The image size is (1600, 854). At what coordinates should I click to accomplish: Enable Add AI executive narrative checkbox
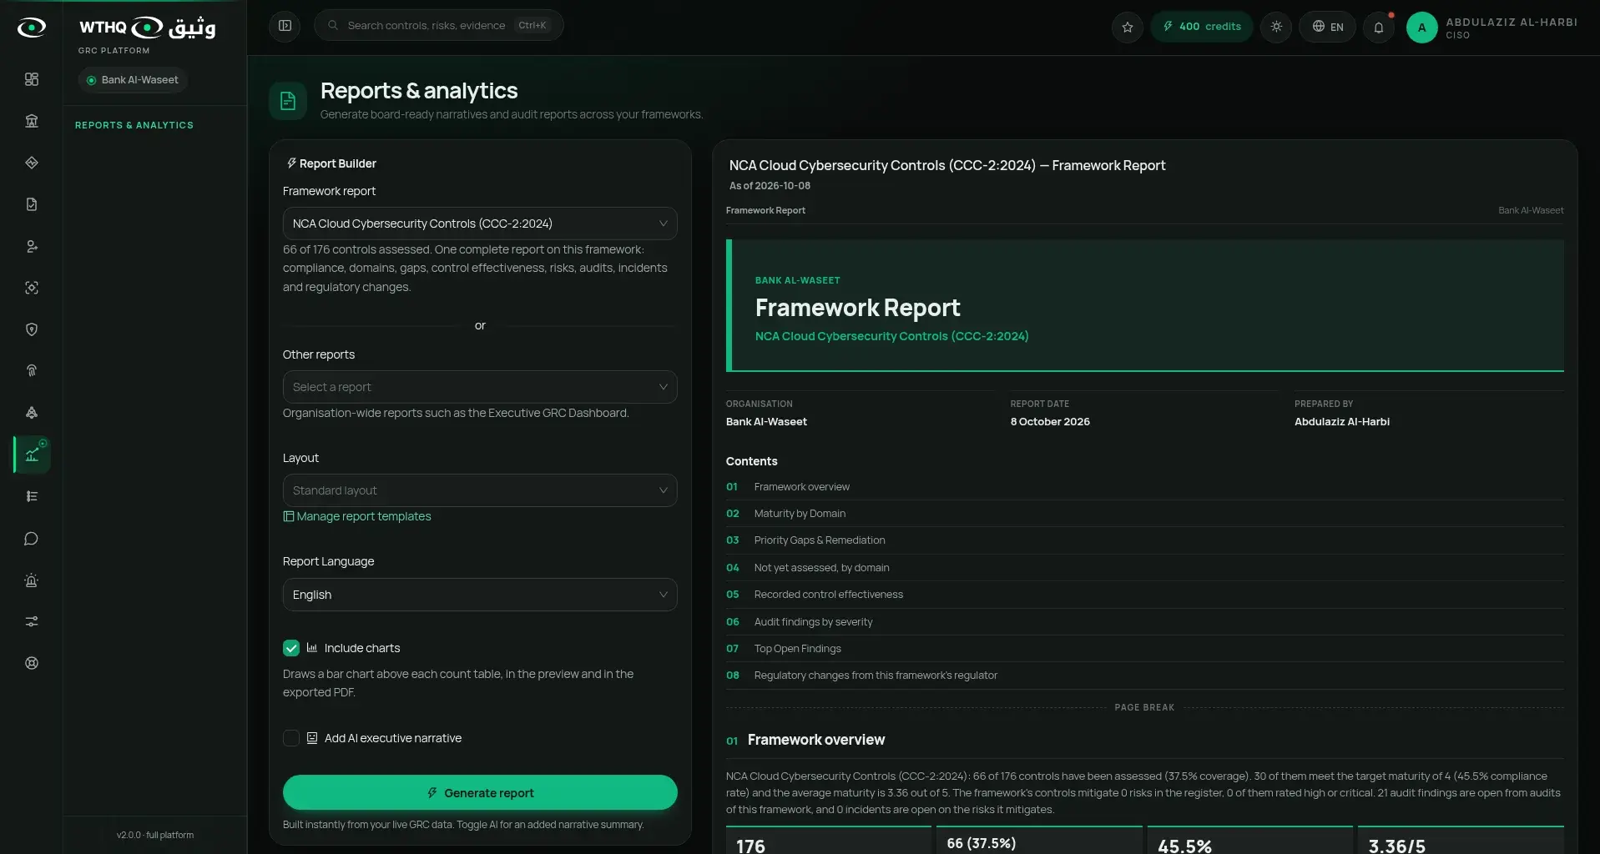pyautogui.click(x=291, y=738)
